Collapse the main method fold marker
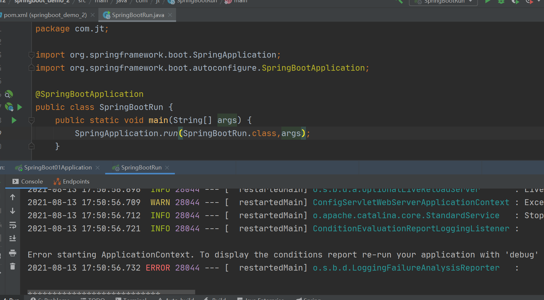Viewport: 544px width, 300px height. click(x=31, y=120)
